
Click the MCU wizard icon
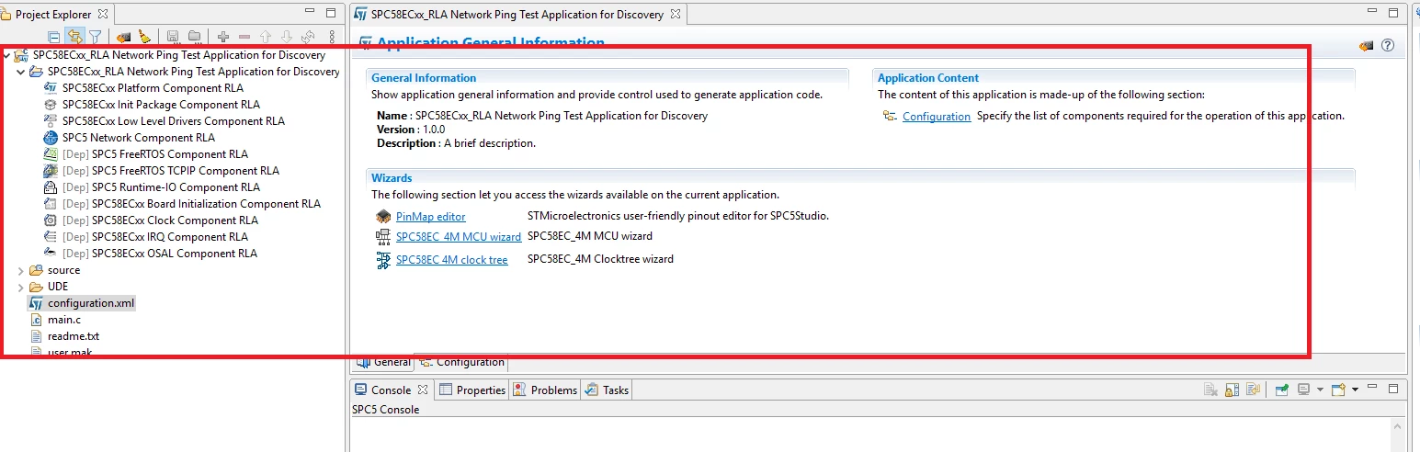tap(383, 237)
